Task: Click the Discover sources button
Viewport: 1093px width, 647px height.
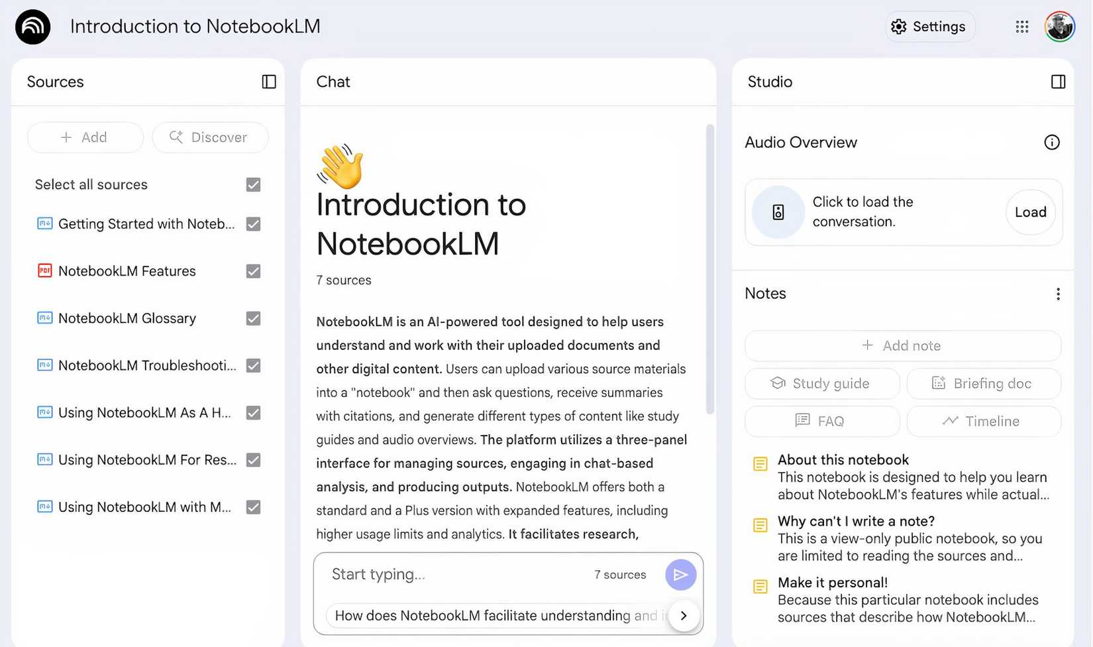Action: (210, 137)
